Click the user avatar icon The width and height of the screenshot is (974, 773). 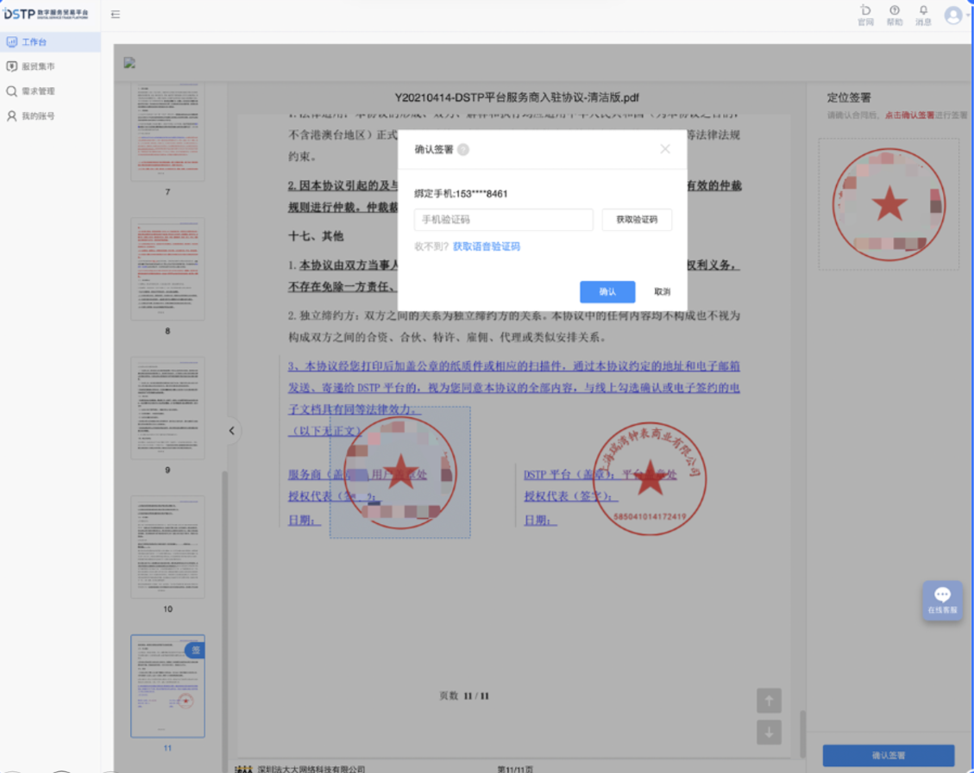pos(952,15)
